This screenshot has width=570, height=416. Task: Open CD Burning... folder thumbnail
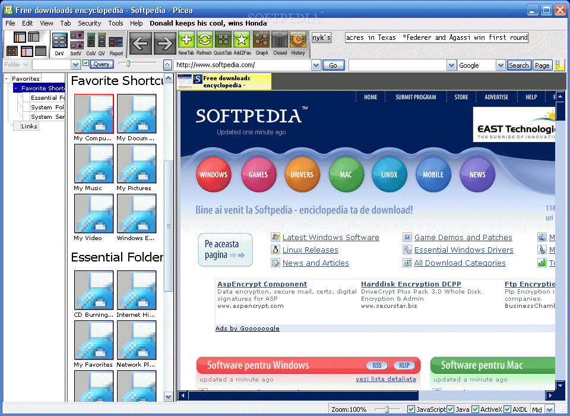[x=94, y=290]
